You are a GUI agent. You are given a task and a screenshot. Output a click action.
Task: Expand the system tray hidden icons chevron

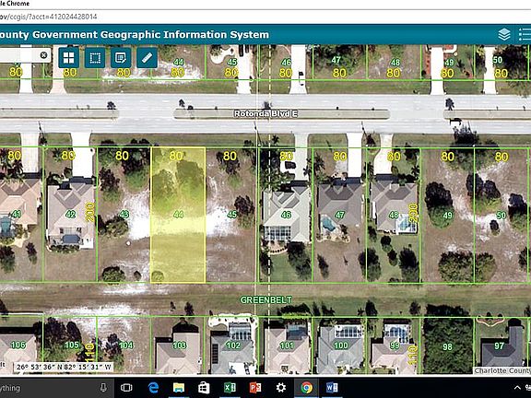pyautogui.click(x=517, y=388)
